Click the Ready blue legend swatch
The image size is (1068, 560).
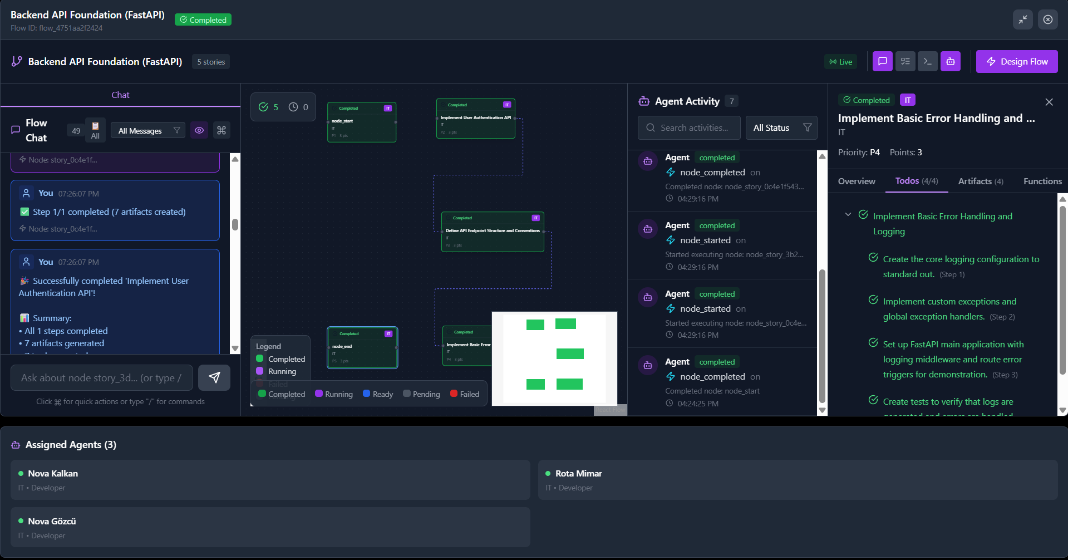pos(366,394)
